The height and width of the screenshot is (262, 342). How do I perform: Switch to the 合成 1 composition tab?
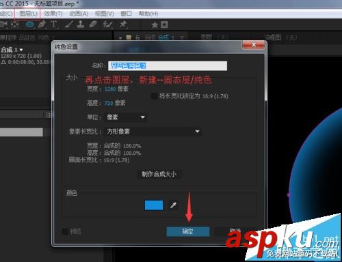point(166,38)
